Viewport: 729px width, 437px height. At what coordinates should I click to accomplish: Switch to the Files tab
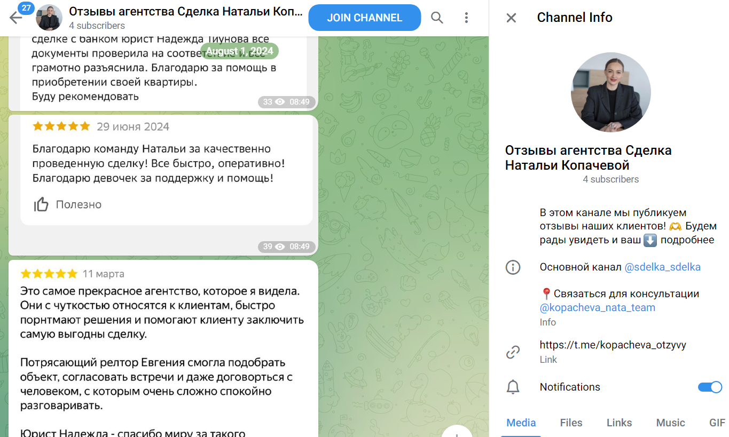coord(571,423)
